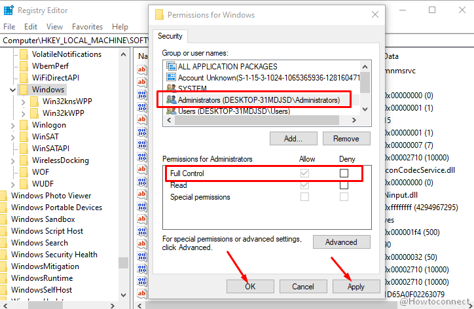The height and width of the screenshot is (309, 474).
Task: Expand the WinSAT key
Action: tap(12, 137)
